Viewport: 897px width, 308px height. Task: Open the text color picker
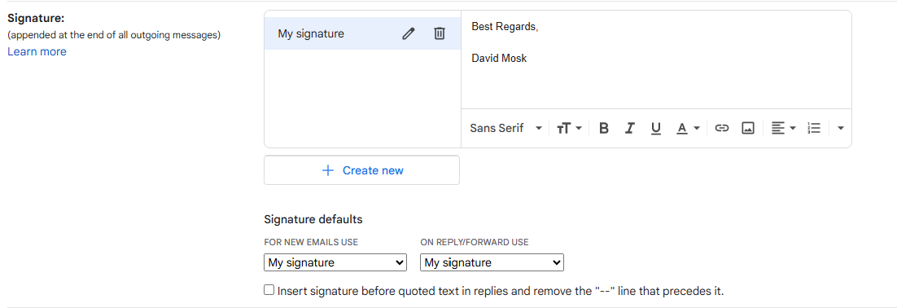point(688,128)
